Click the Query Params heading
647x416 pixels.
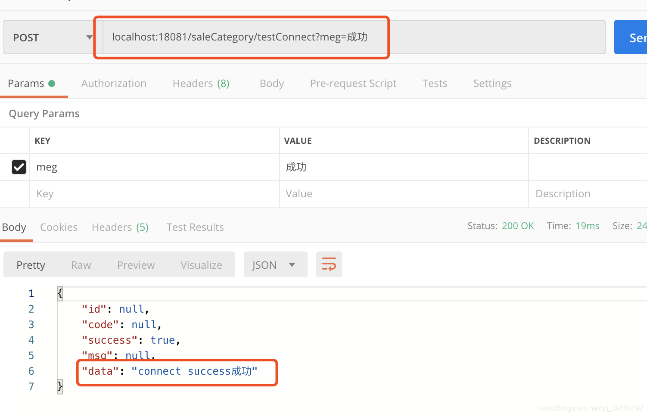(x=44, y=114)
